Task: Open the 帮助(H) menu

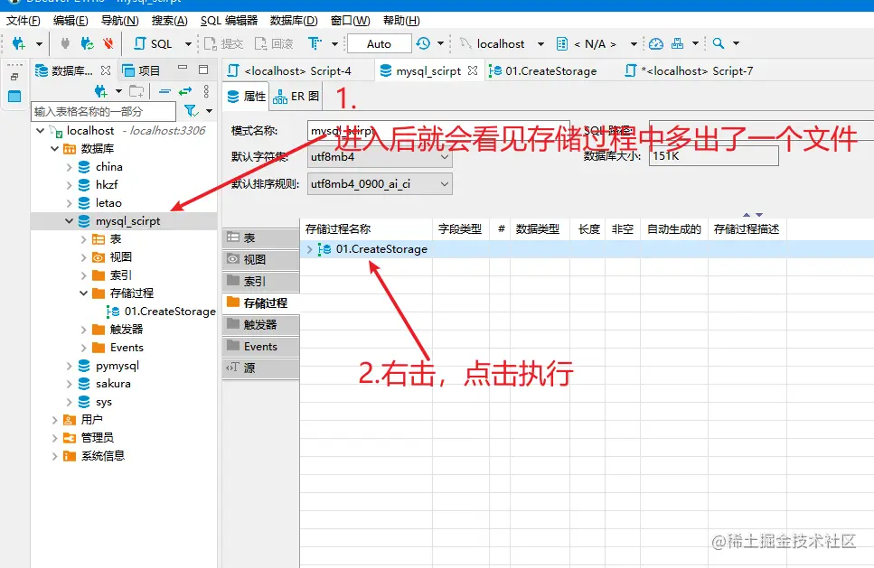Action: [x=401, y=21]
